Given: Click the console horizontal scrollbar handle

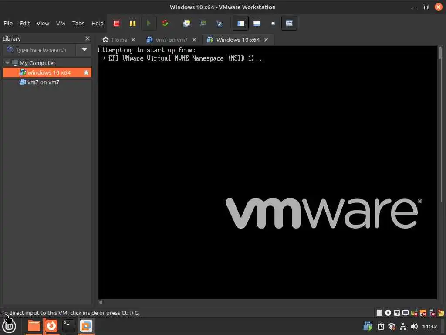Looking at the screenshot, I should point(101,302).
